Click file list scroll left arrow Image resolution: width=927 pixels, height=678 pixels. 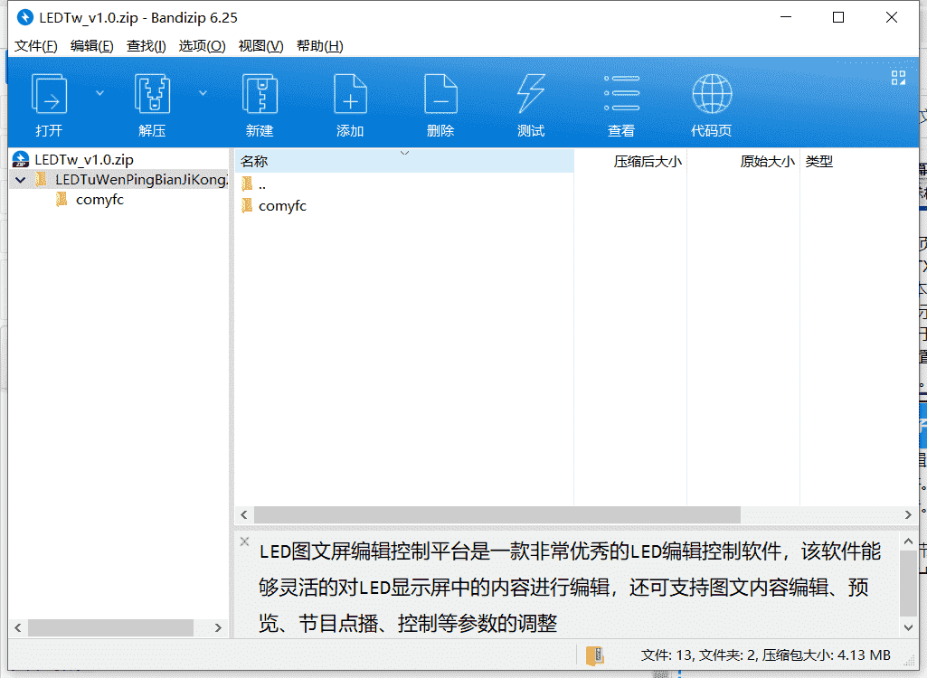pos(244,515)
